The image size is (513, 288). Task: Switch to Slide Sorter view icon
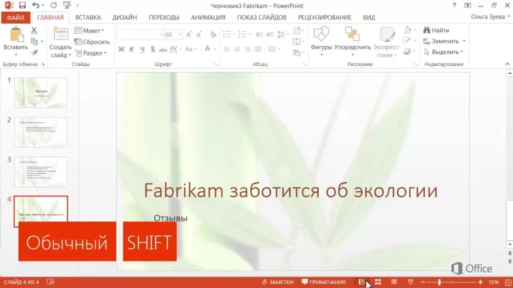pyautogui.click(x=378, y=282)
